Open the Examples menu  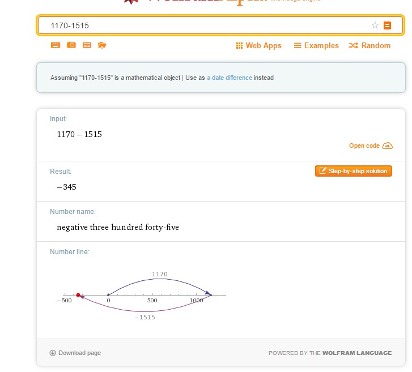coord(316,46)
